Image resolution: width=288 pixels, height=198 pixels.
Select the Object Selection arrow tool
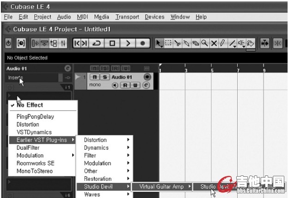(159, 43)
